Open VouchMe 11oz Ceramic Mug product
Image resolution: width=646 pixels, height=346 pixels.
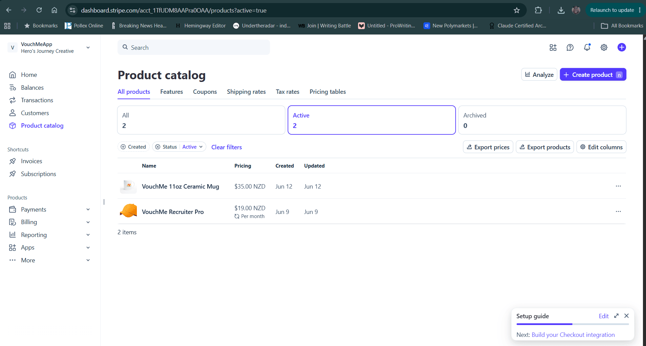tap(181, 187)
